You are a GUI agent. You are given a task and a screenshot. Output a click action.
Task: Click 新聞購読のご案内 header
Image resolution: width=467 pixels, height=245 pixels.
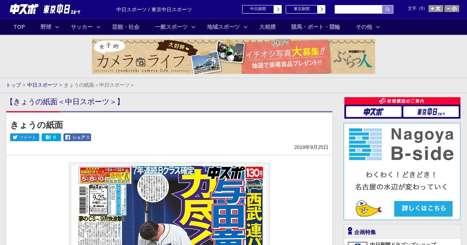pyautogui.click(x=402, y=101)
